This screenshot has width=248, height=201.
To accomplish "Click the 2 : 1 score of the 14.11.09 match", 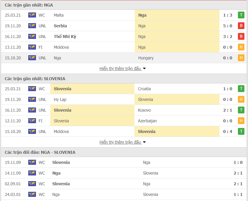I will click(x=238, y=173).
